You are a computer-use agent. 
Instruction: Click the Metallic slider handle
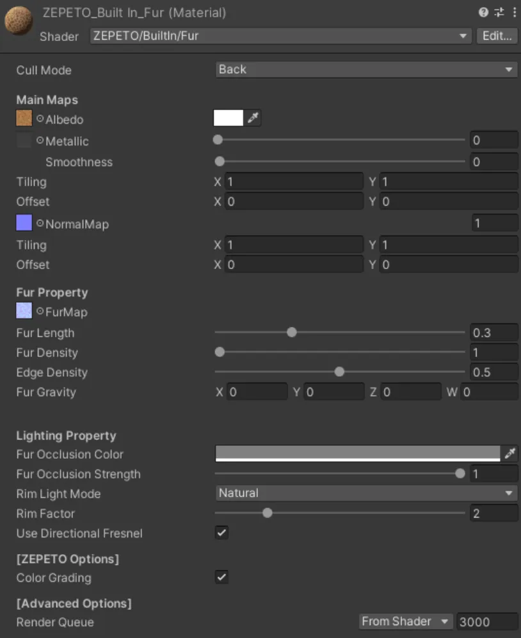click(x=218, y=140)
